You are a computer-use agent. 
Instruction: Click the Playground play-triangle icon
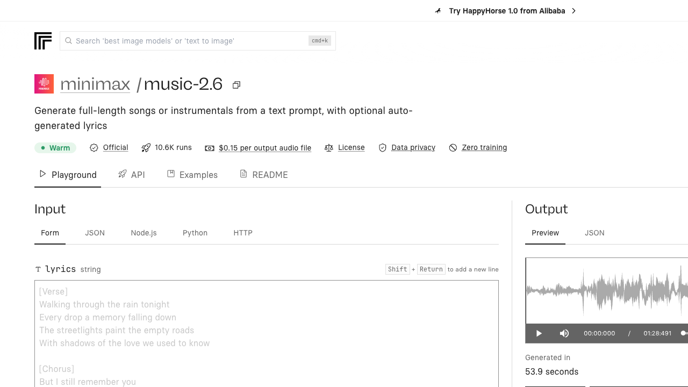pos(43,174)
